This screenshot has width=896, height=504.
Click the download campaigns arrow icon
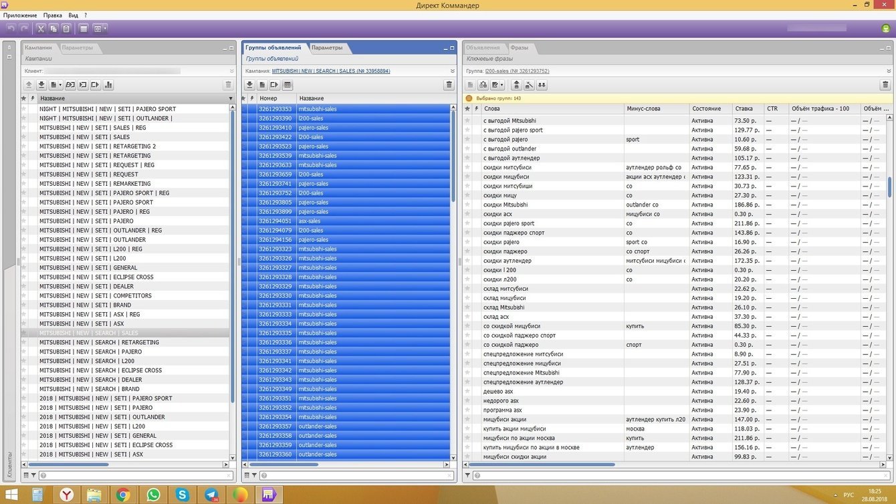click(41, 85)
